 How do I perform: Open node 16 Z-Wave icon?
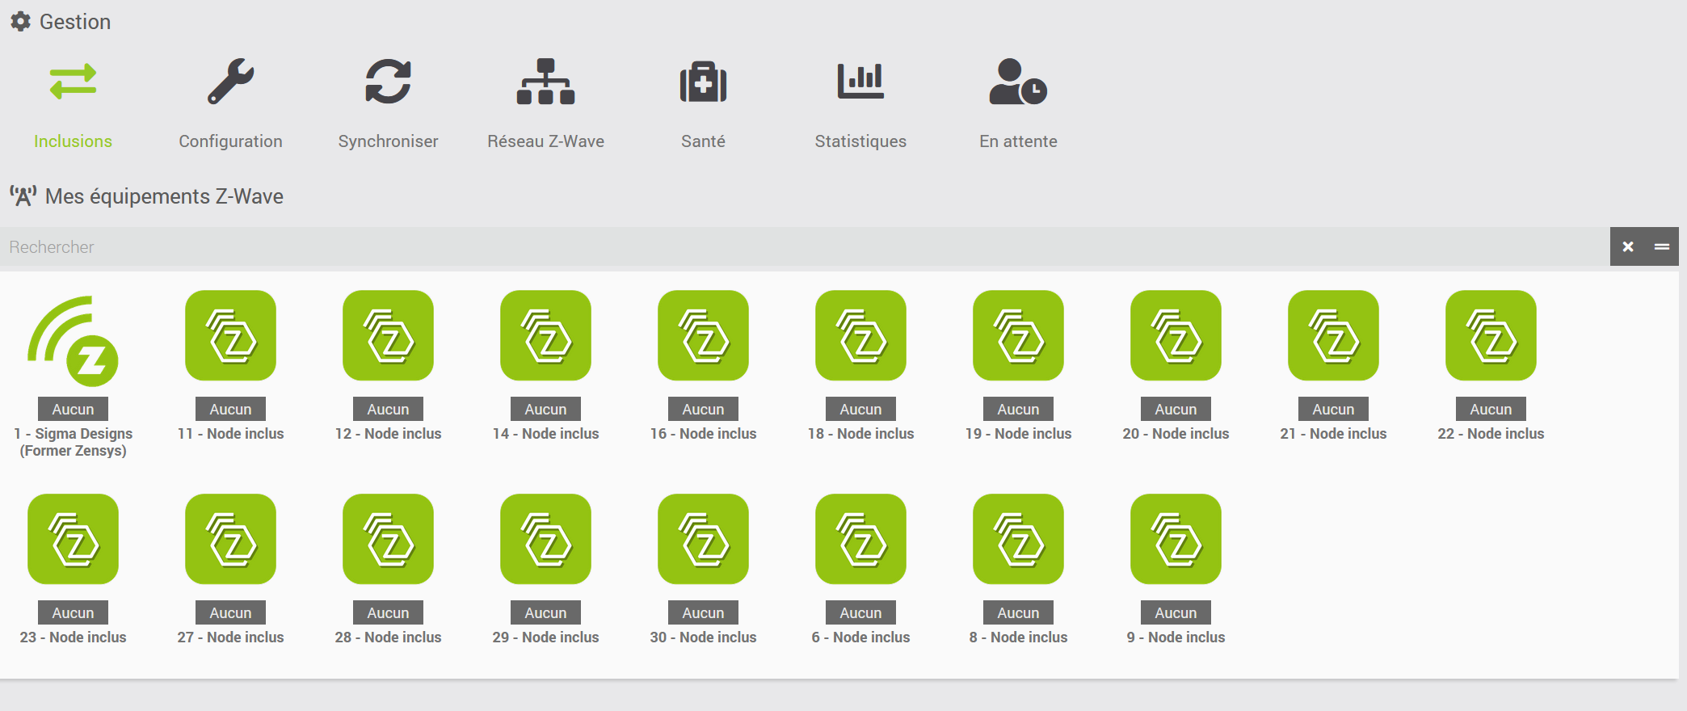(x=703, y=335)
